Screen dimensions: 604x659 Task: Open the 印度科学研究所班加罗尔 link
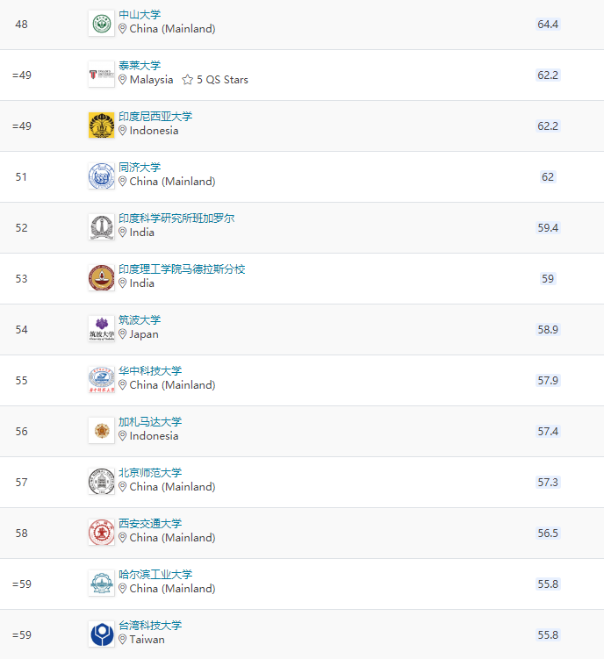176,218
